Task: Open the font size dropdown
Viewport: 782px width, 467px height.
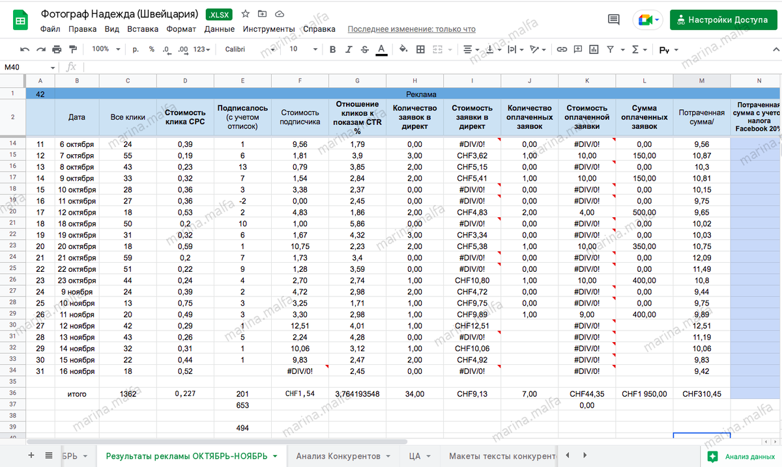Action: [x=303, y=49]
